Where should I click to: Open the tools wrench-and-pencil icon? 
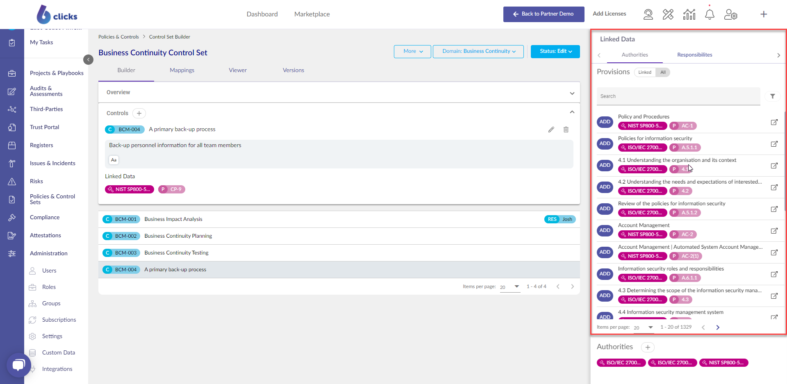pos(668,14)
